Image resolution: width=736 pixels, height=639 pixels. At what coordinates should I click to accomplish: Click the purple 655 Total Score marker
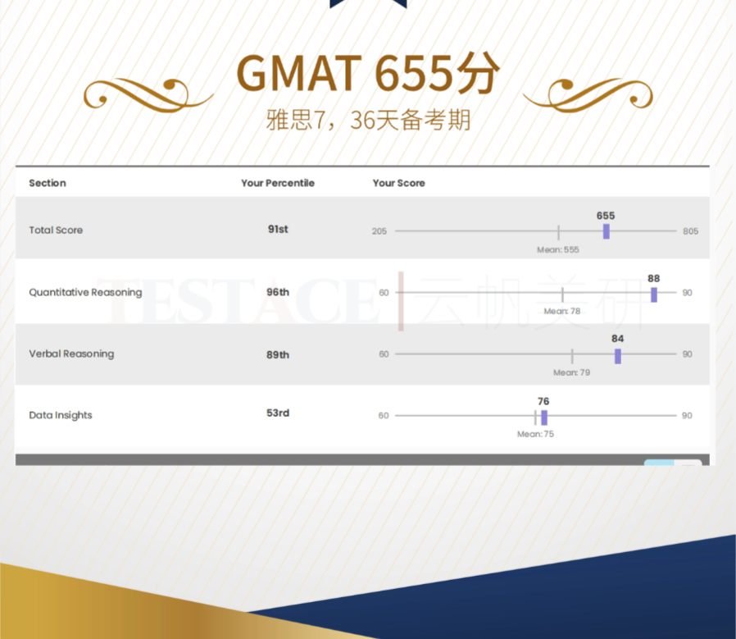click(606, 231)
